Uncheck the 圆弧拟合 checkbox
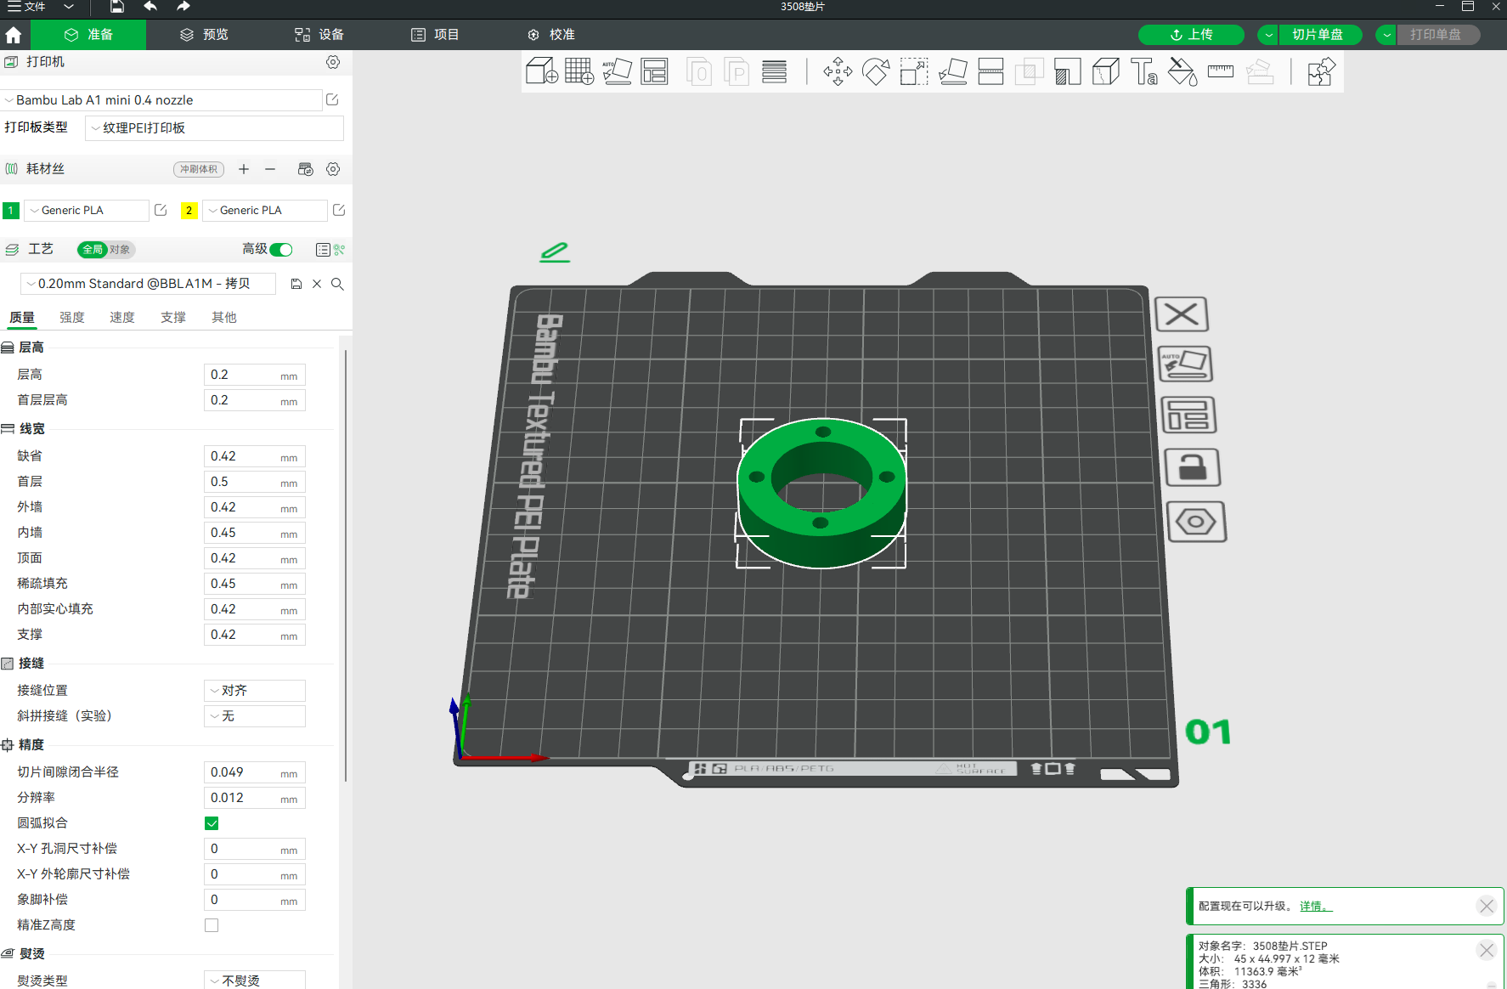The width and height of the screenshot is (1507, 989). pos(212,823)
